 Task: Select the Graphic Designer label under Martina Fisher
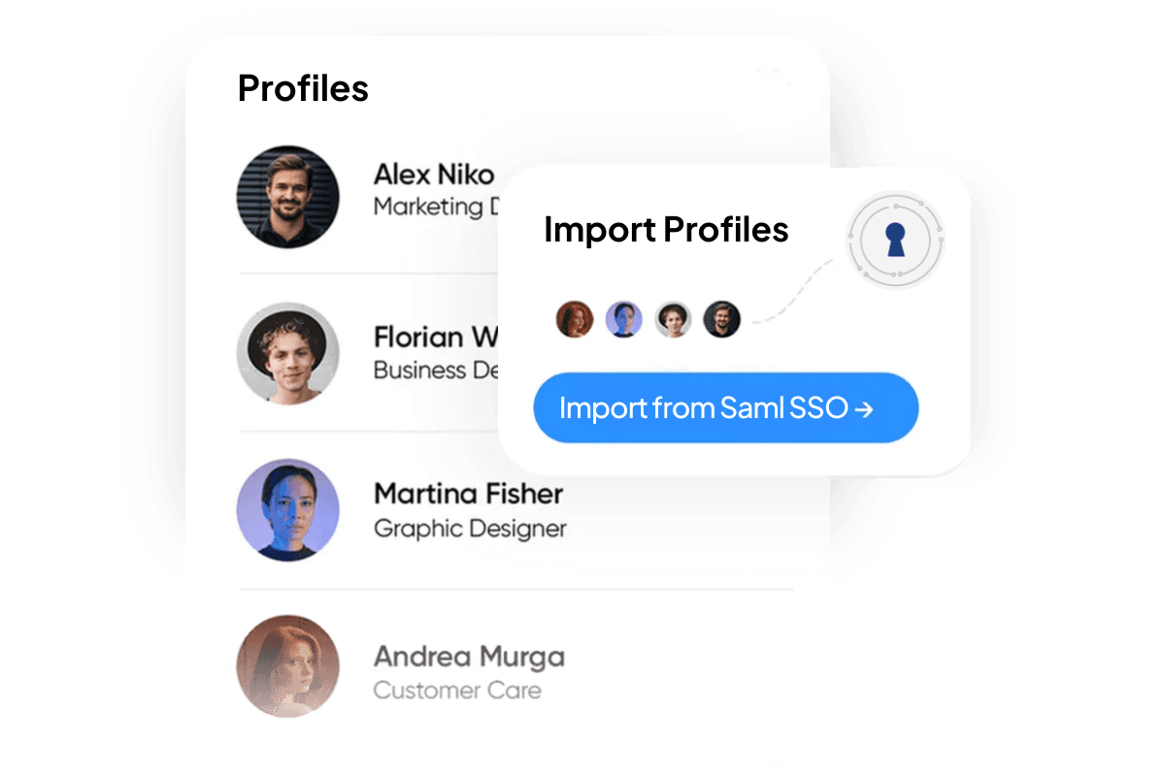pyautogui.click(x=470, y=529)
